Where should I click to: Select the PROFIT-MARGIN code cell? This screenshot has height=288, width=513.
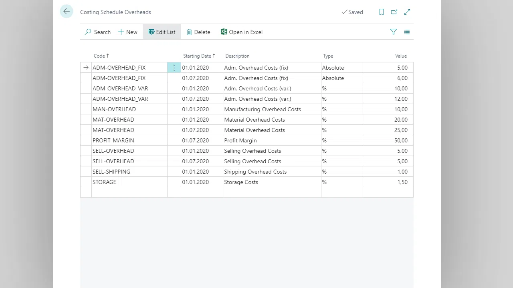(x=129, y=140)
